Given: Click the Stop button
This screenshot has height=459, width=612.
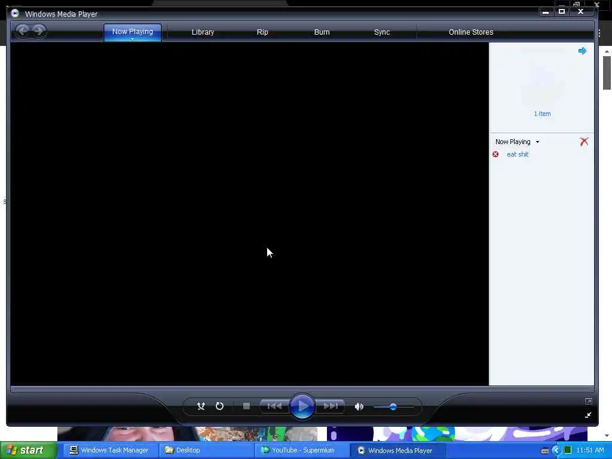Looking at the screenshot, I should (246, 406).
